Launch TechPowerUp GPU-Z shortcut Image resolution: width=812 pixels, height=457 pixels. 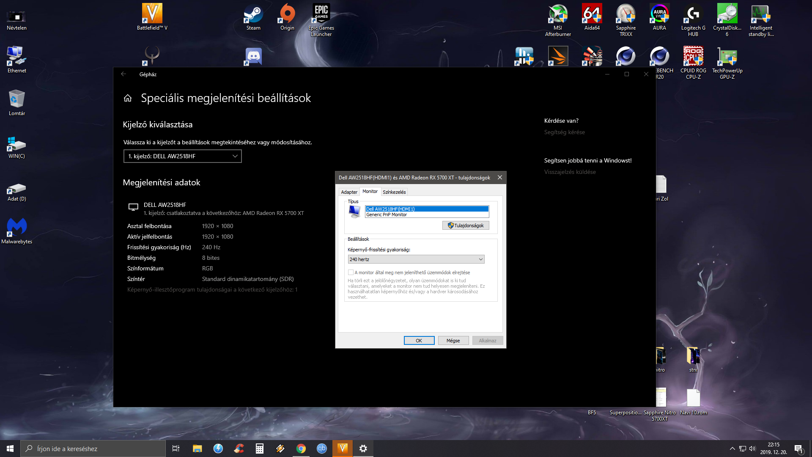(x=727, y=63)
